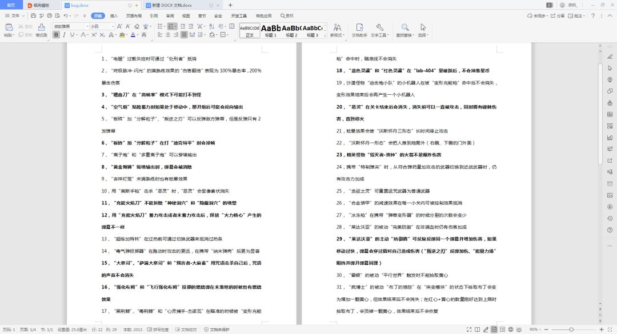Expand the 文件 menu dropdown arrow
The image size is (617, 334).
pyautogui.click(x=23, y=16)
